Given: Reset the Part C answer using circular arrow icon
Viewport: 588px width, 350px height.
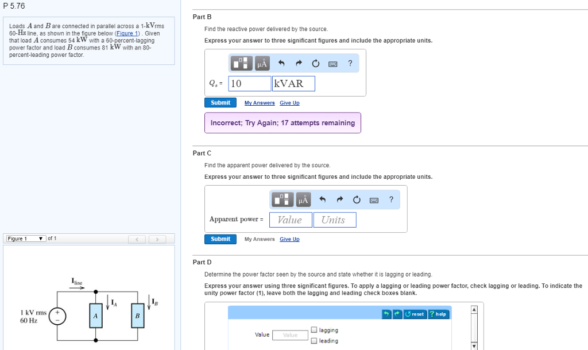Looking at the screenshot, I should pos(356,199).
